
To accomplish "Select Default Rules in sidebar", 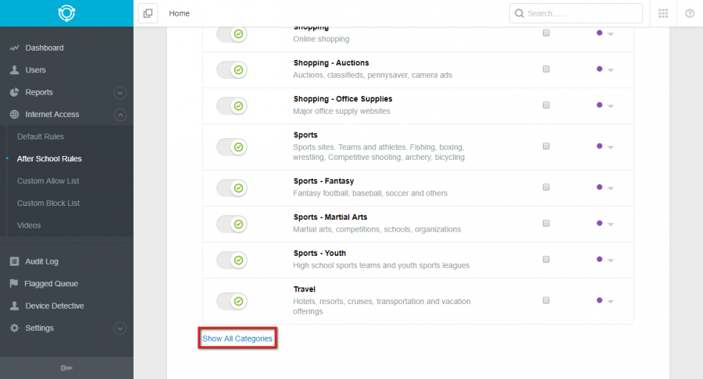I will click(x=41, y=136).
